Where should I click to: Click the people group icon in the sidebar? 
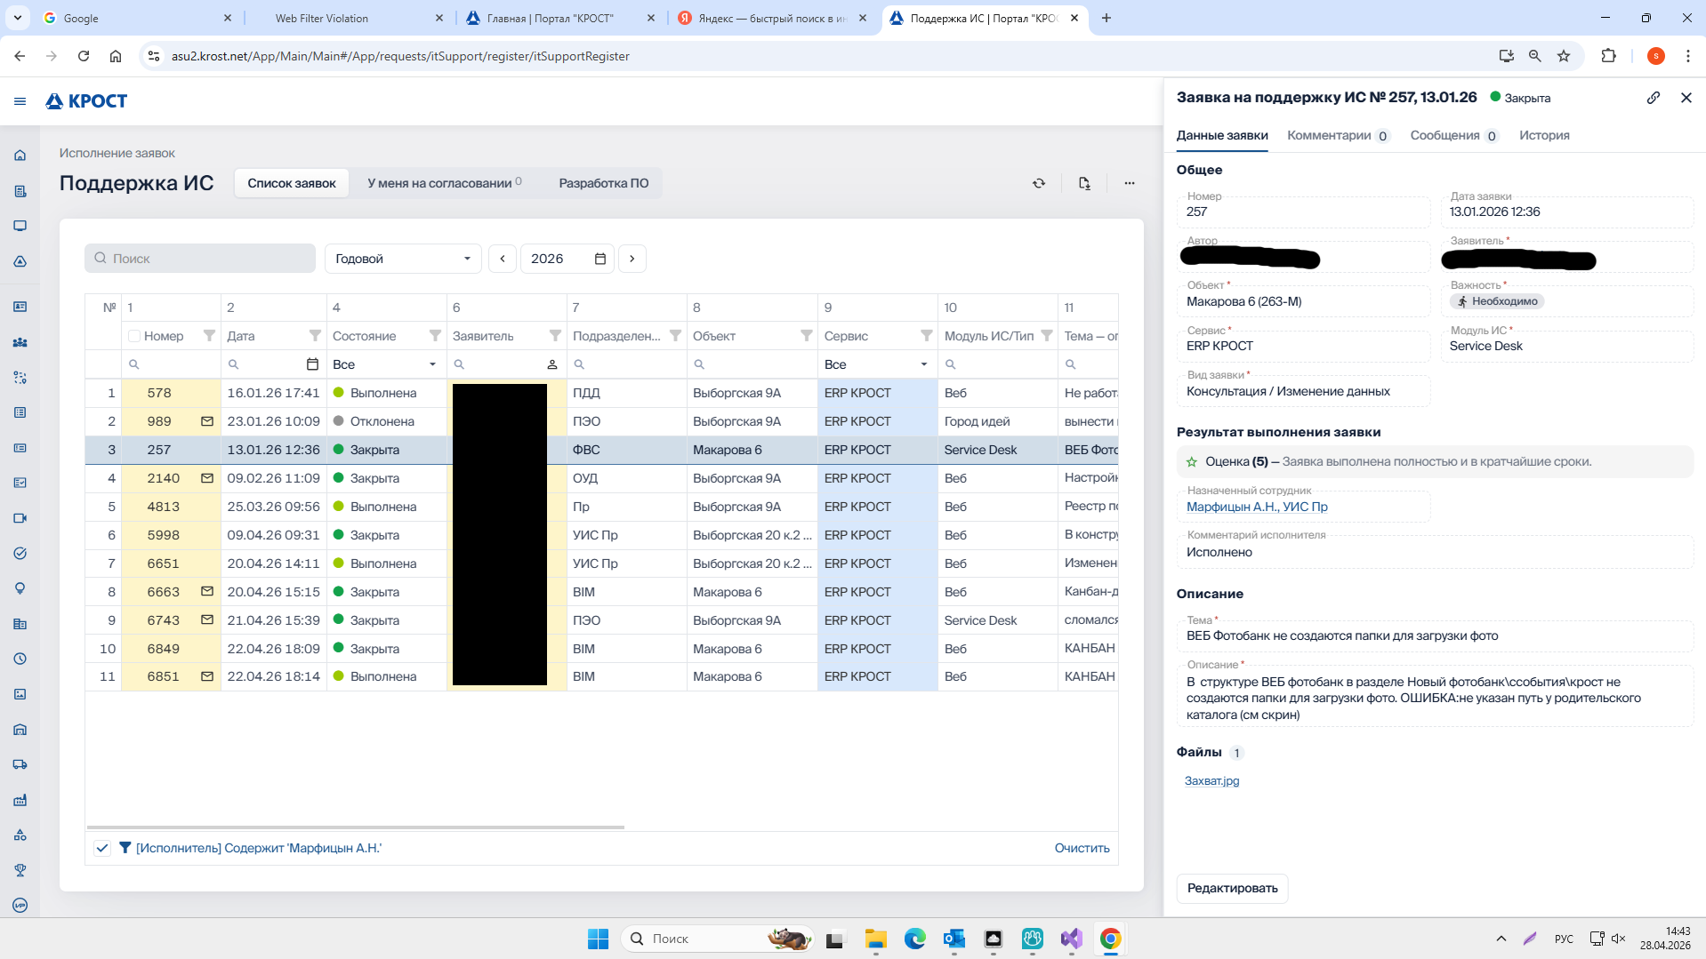20,342
